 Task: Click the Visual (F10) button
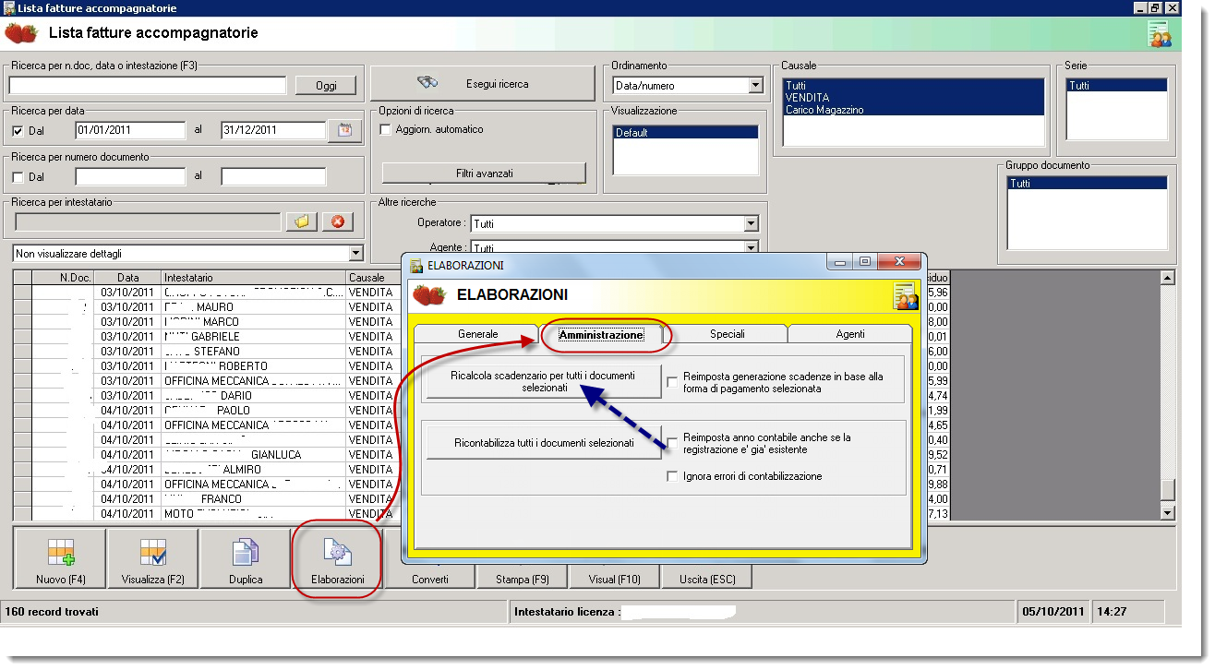tap(615, 580)
